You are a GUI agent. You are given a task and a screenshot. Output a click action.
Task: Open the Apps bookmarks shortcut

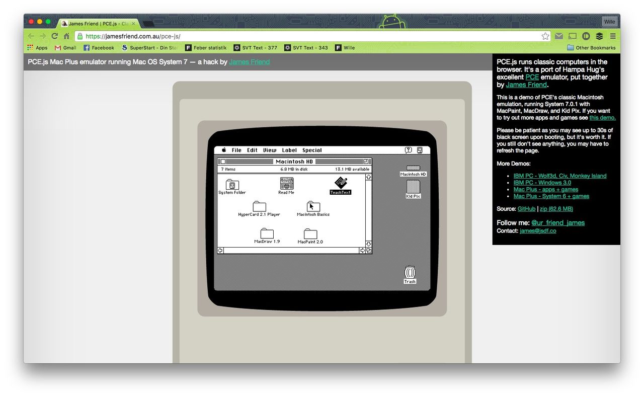click(37, 48)
